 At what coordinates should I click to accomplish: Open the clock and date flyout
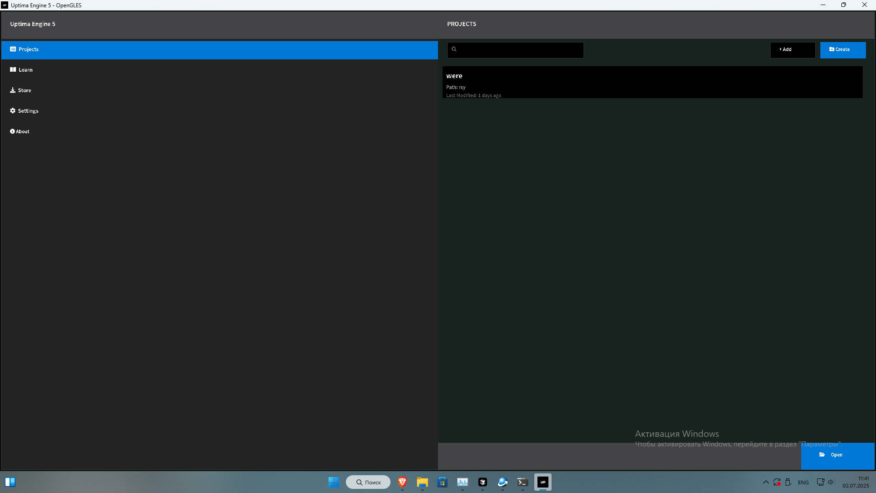tap(856, 482)
